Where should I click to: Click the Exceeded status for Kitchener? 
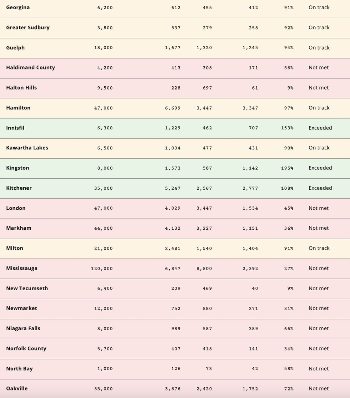click(x=320, y=188)
